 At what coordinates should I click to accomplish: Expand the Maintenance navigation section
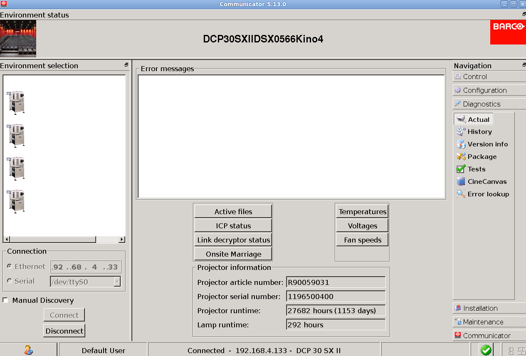pyautogui.click(x=489, y=322)
